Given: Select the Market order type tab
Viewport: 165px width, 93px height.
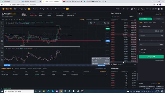Looking at the screenshot, I should 145,23.
